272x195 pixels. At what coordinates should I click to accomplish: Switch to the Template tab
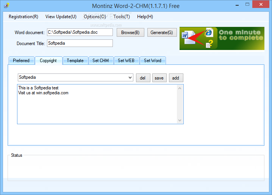pos(75,61)
